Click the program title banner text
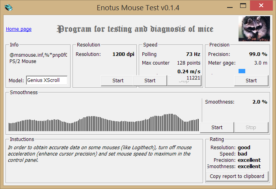 [x=135, y=29]
